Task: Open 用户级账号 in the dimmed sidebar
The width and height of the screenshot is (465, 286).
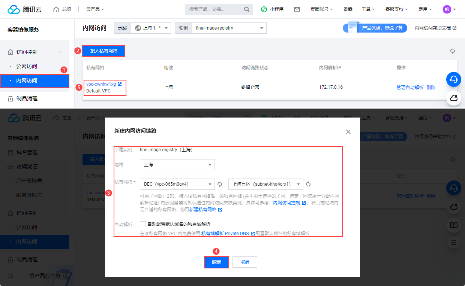Action: (x=29, y=181)
